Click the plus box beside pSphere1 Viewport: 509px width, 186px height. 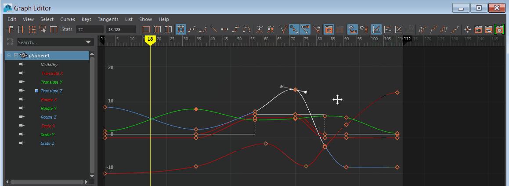tap(16, 56)
